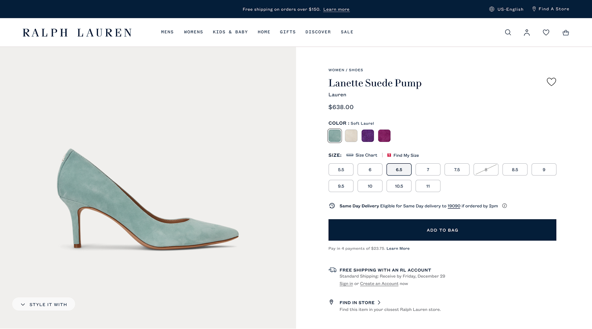Open the Sale menu

coord(347,32)
